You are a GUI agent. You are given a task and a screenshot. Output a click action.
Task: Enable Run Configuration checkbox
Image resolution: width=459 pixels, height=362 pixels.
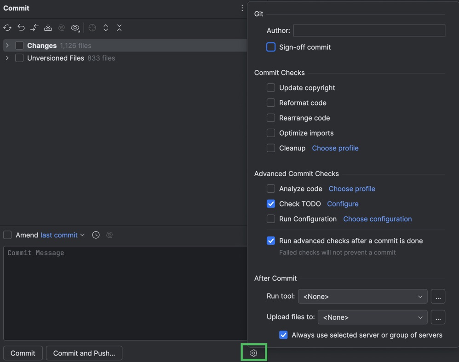point(271,219)
